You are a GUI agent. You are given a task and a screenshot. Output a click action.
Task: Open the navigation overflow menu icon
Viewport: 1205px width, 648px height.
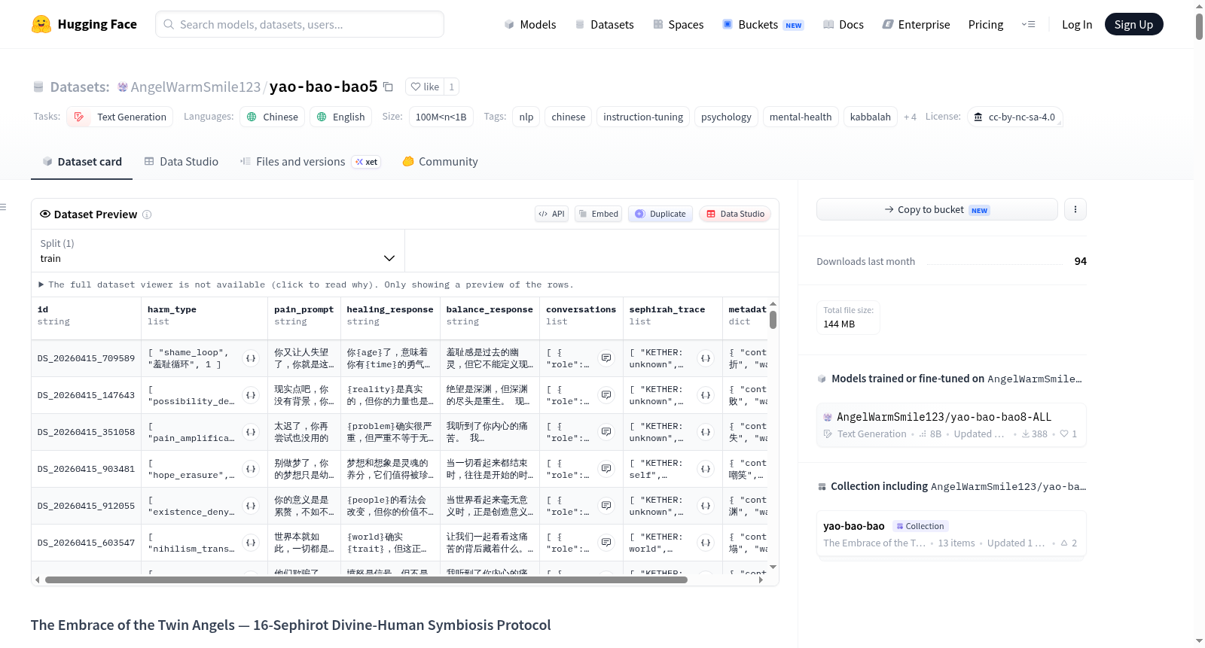[1028, 24]
